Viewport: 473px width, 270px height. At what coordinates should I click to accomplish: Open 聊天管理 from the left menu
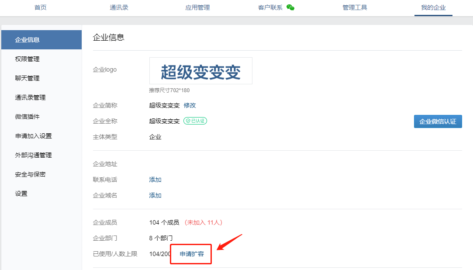pos(28,78)
